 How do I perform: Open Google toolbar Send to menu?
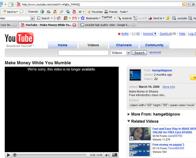tap(156, 18)
